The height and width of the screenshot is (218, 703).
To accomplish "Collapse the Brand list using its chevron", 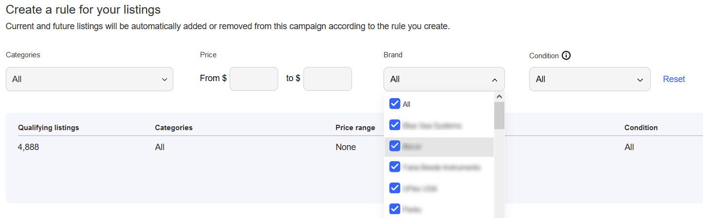I will point(494,80).
